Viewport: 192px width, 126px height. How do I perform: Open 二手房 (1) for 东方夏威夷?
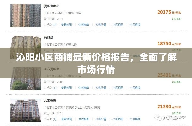50,88
